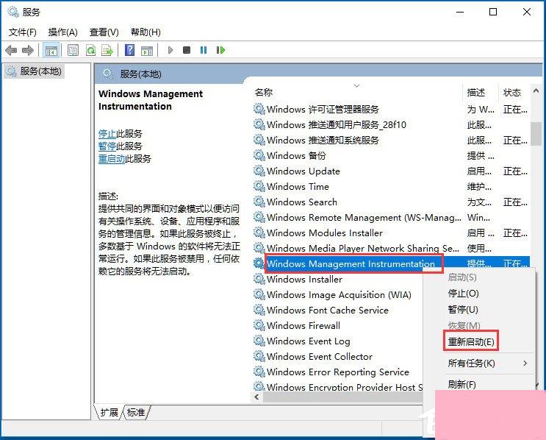Maximize the 服务 window
The width and height of the screenshot is (546, 440).
[x=493, y=13]
